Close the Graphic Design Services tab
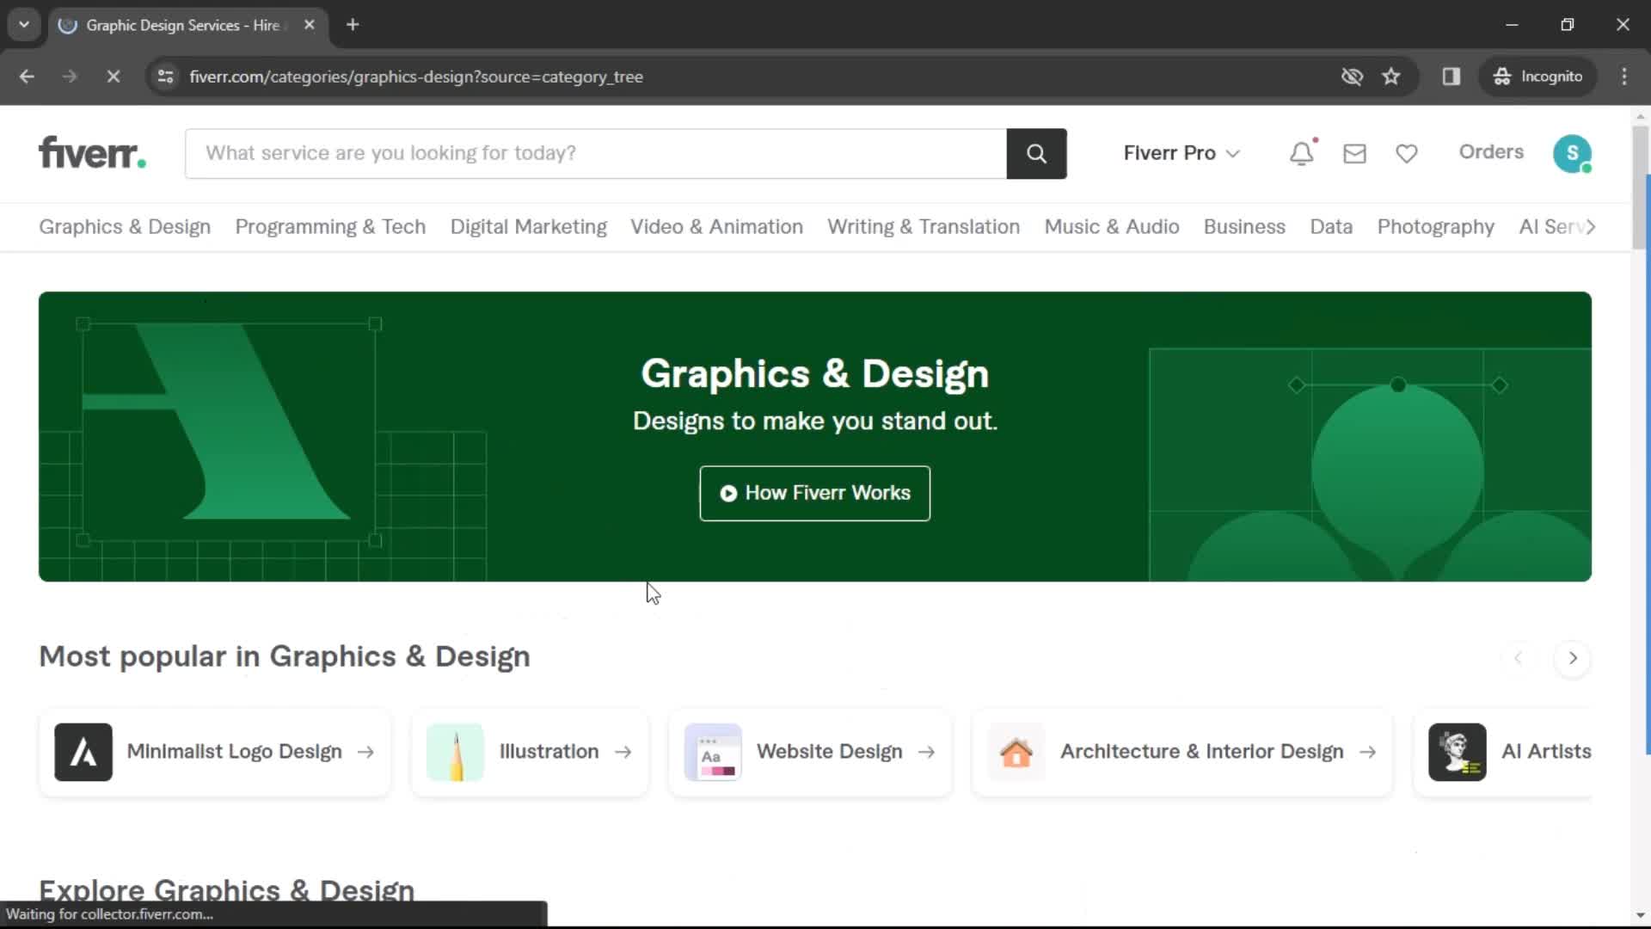The width and height of the screenshot is (1651, 929). click(310, 25)
